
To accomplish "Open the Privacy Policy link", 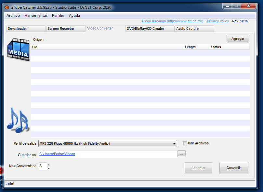I will [x=218, y=21].
